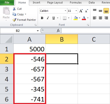Apply the red font color swatch
110x104 pixels.
point(84,18)
